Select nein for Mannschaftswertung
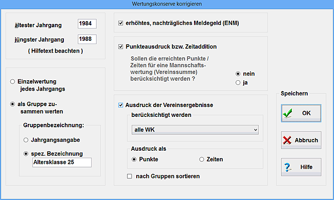The width and height of the screenshot is (334, 200). point(238,74)
